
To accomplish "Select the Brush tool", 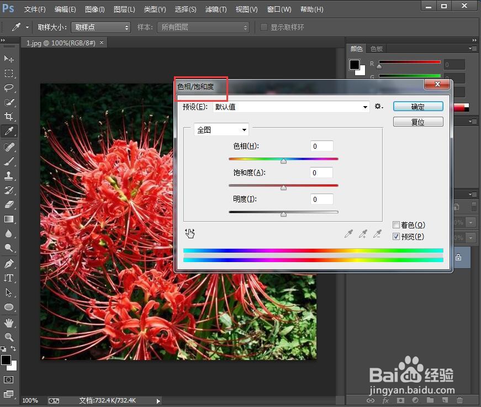I will point(9,161).
